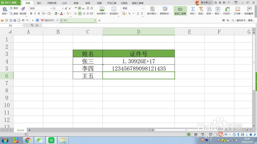The height and width of the screenshot is (144, 257).
Task: Click the Print icon in quick toolbar
Action: pos(15,20)
